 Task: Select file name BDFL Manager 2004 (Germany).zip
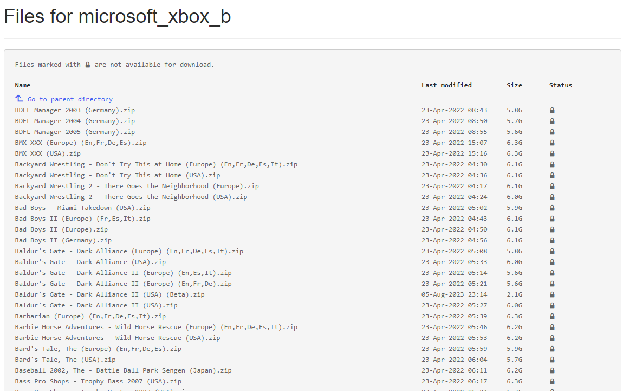click(75, 121)
